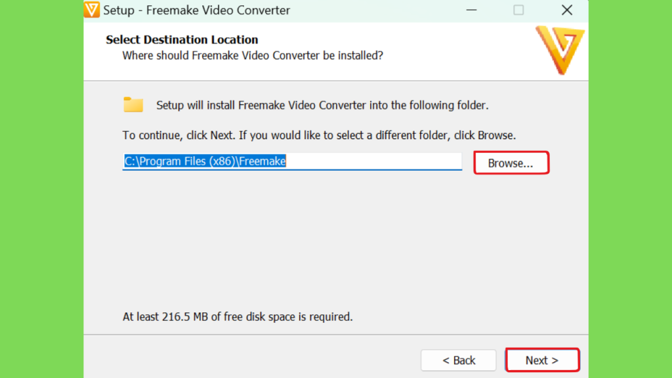The image size is (672, 378).
Task: Click the empty area of the destination path field
Action: (x=373, y=161)
